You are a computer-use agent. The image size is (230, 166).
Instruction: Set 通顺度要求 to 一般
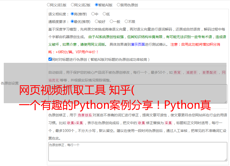(111, 21)
